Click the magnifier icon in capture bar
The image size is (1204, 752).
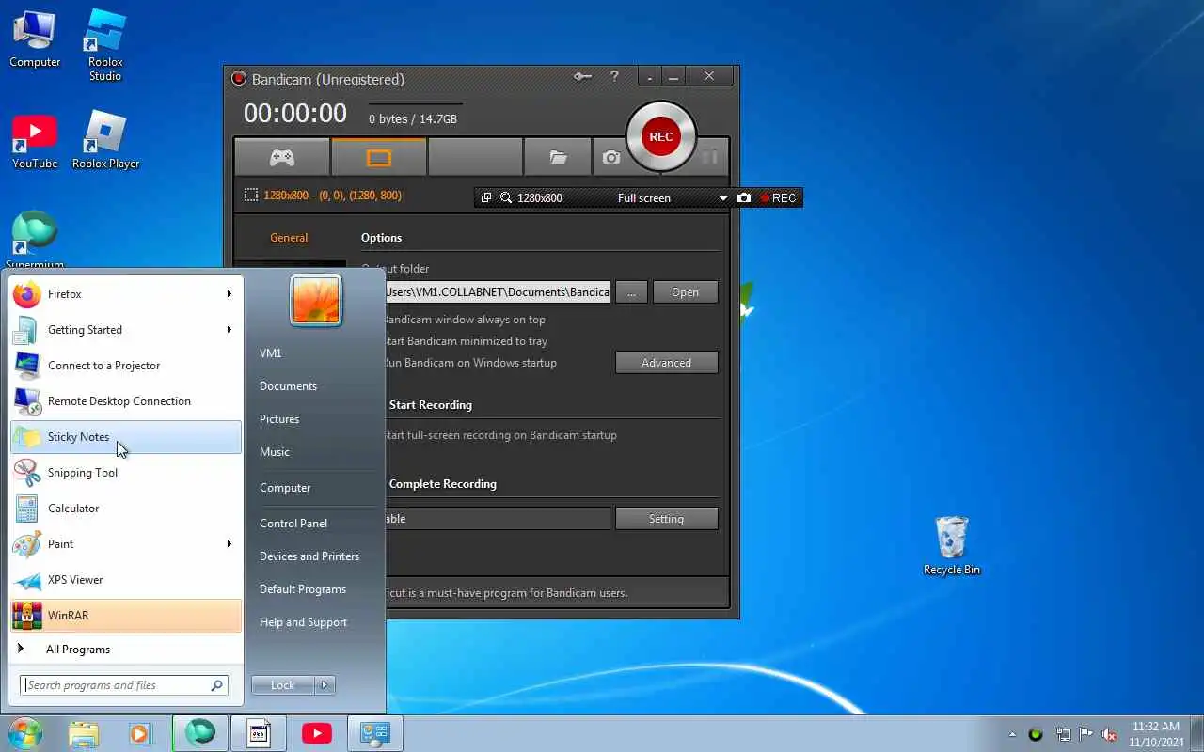[x=506, y=197]
